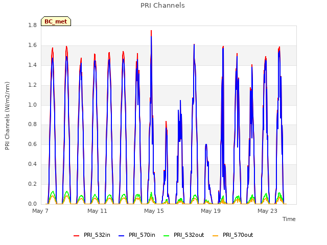This screenshot has width=327, height=245.
Task: Click the 0.0 y-axis tick label
Action: coord(32,204)
